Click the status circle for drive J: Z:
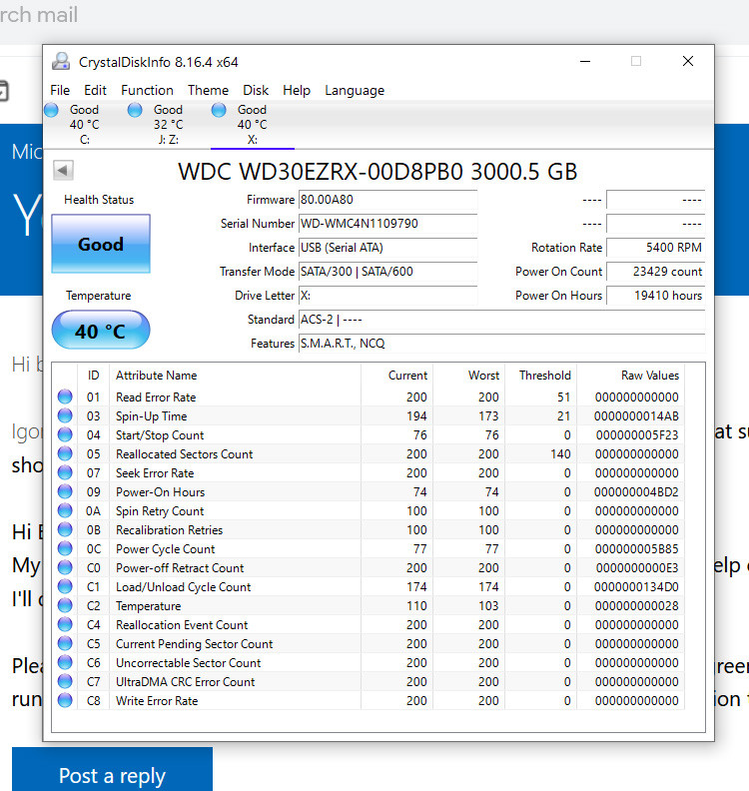This screenshot has height=791, width=749. 135,110
